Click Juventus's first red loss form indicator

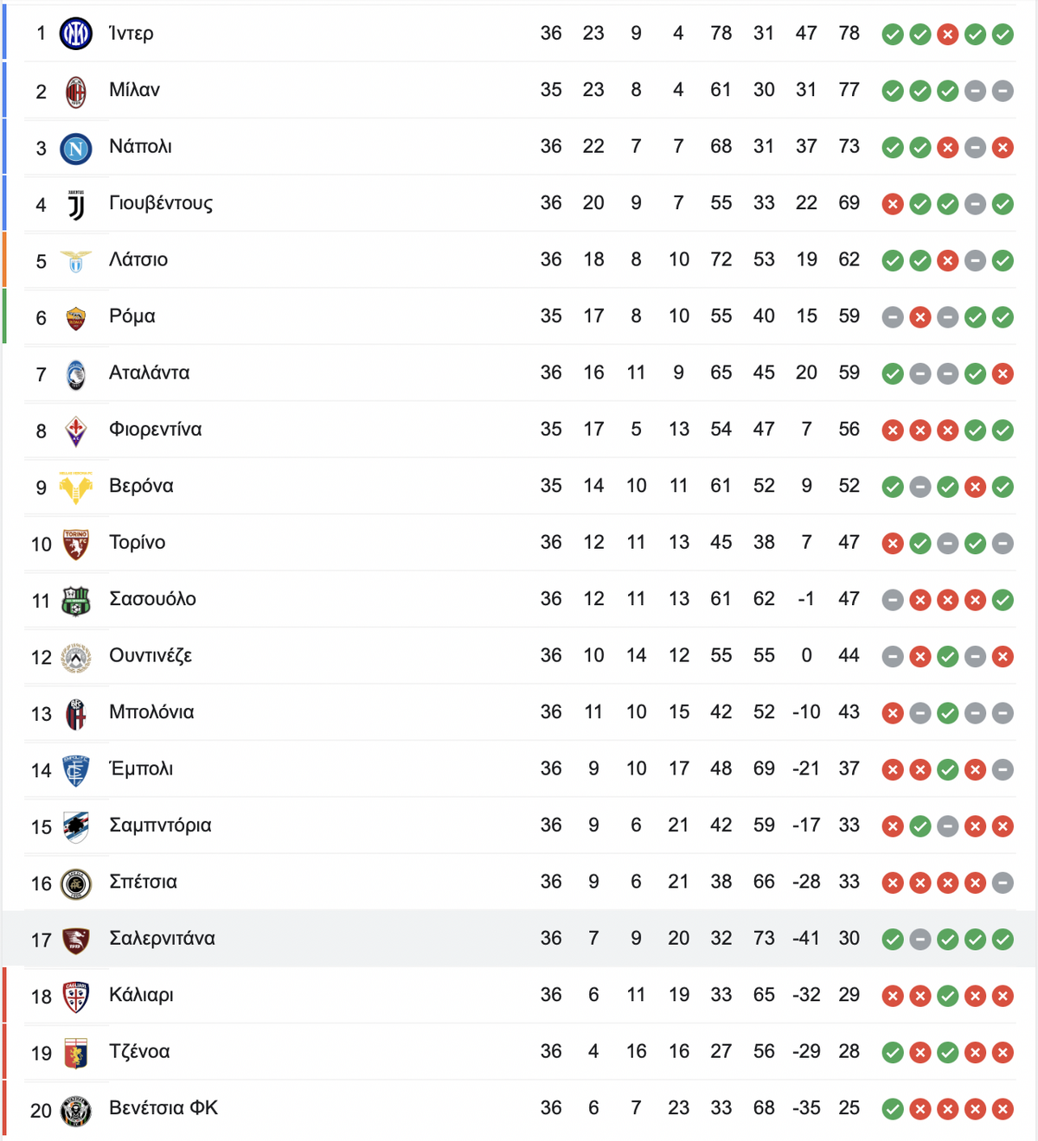(x=893, y=204)
